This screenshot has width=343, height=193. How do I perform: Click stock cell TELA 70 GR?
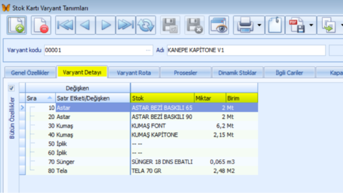[162, 170]
